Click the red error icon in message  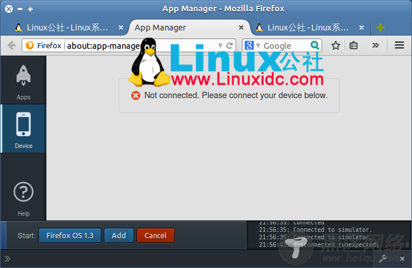136,95
